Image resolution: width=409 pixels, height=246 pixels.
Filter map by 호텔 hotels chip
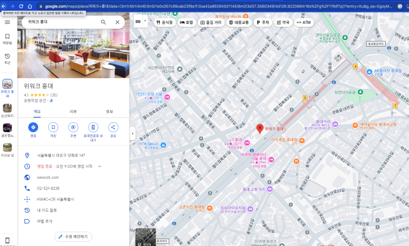(x=186, y=22)
